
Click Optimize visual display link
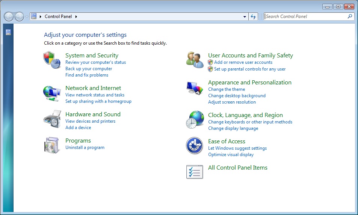coord(231,155)
